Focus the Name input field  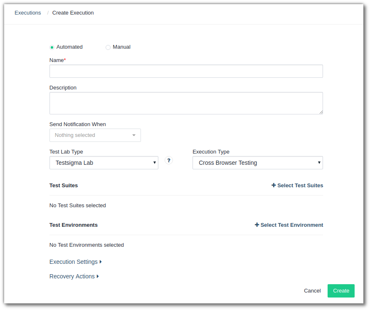(186, 71)
